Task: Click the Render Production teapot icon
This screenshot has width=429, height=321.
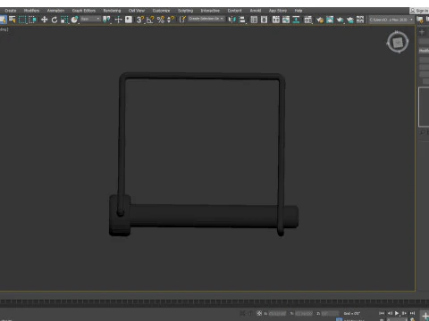Action: click(341, 20)
